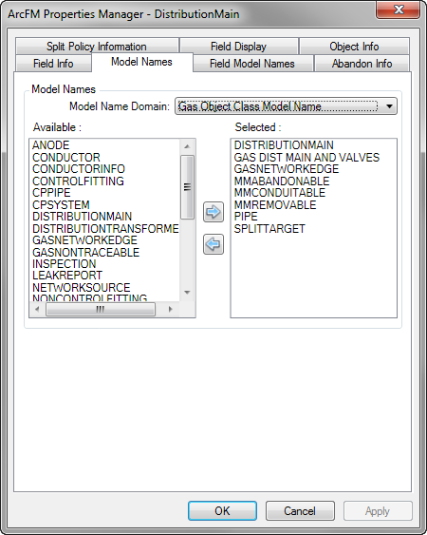The width and height of the screenshot is (427, 535).
Task: Click the Available list scroll up arrow
Action: tap(187, 146)
